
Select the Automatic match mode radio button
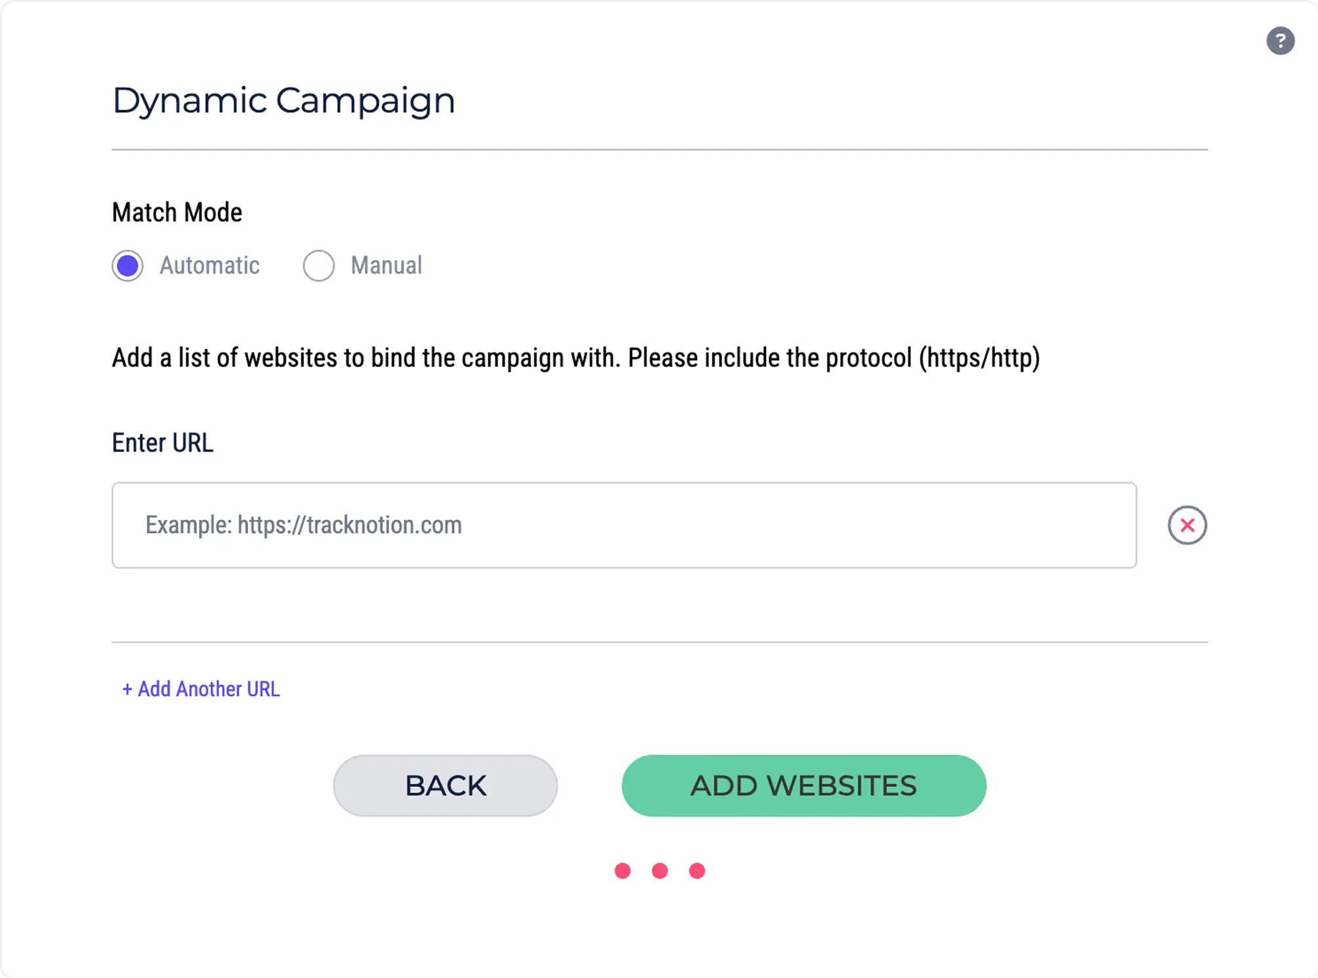pos(127,266)
